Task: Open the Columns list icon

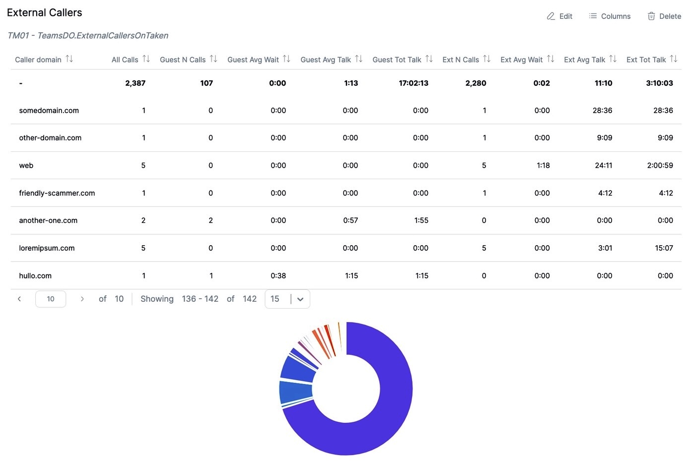Action: pos(593,16)
